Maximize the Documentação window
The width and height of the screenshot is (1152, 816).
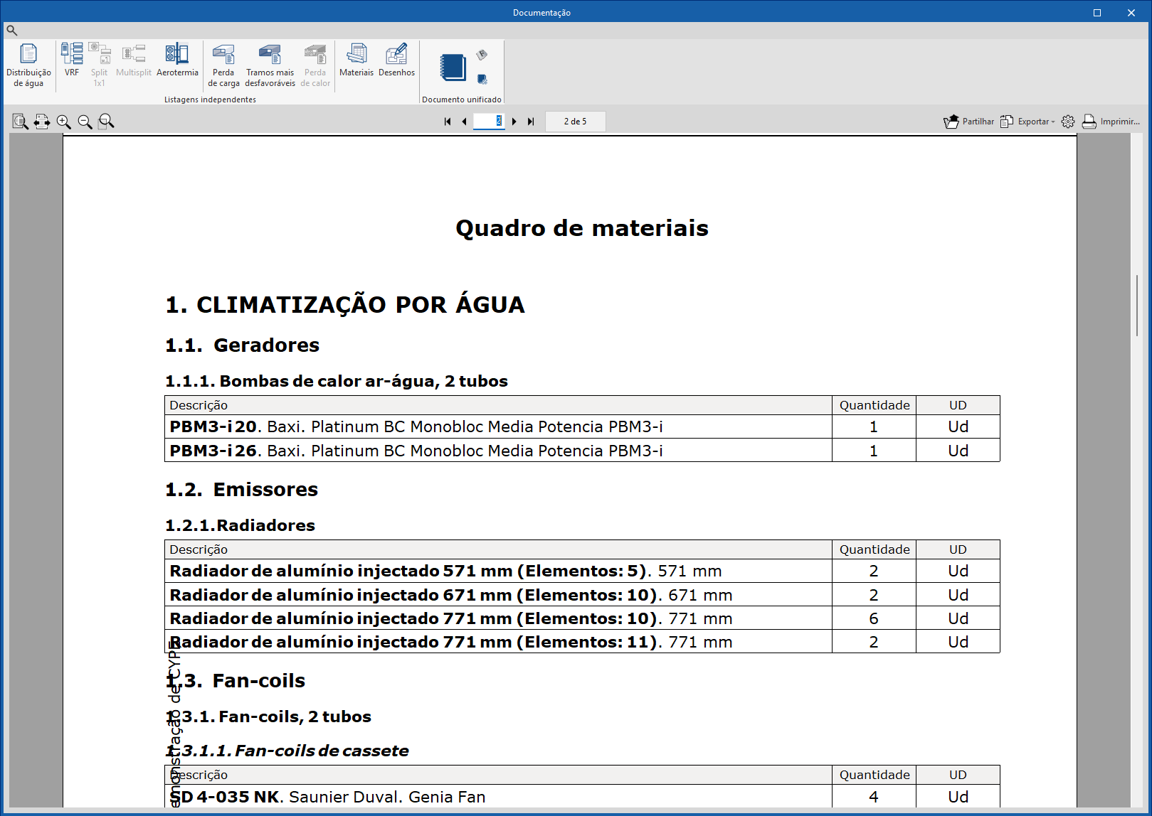1097,13
